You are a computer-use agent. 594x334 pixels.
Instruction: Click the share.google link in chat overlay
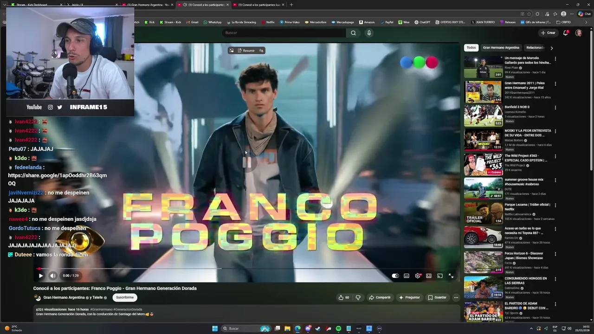click(x=58, y=179)
